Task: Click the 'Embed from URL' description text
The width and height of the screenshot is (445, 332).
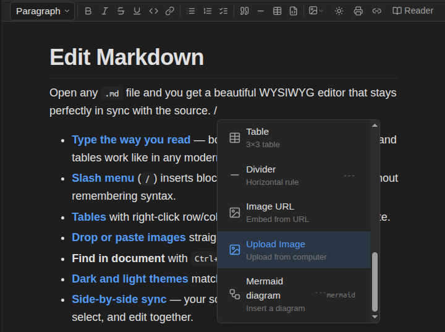Action: click(x=278, y=219)
